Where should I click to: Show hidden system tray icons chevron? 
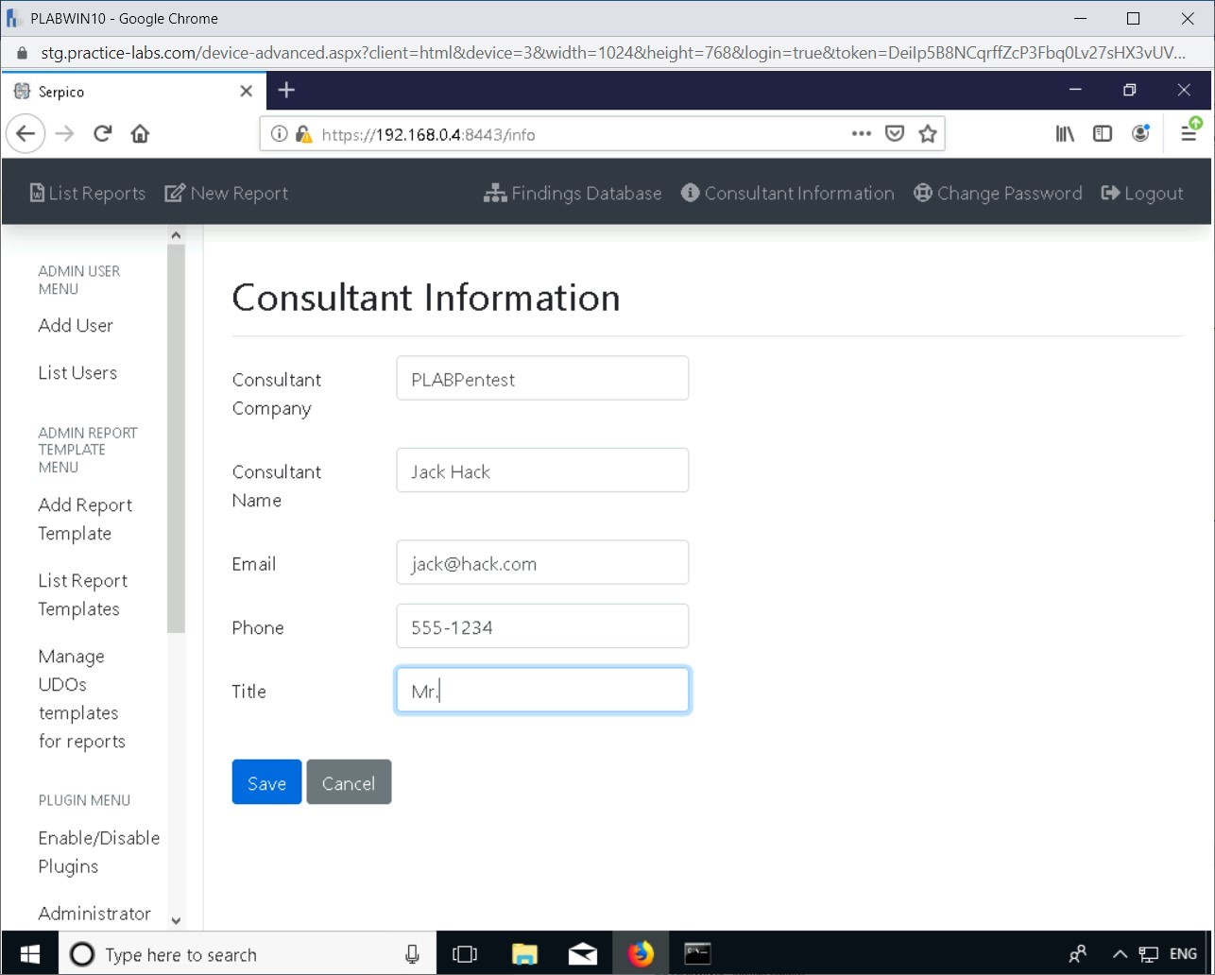[1120, 954]
